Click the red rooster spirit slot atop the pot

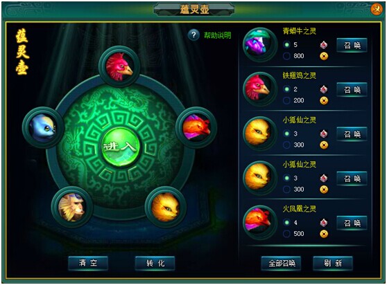tap(119, 66)
